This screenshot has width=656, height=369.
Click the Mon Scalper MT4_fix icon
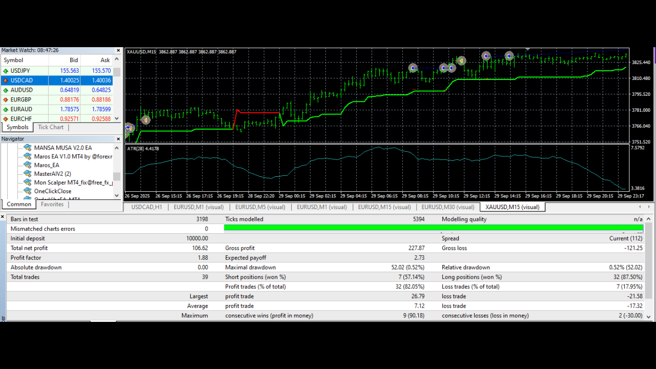click(x=27, y=182)
